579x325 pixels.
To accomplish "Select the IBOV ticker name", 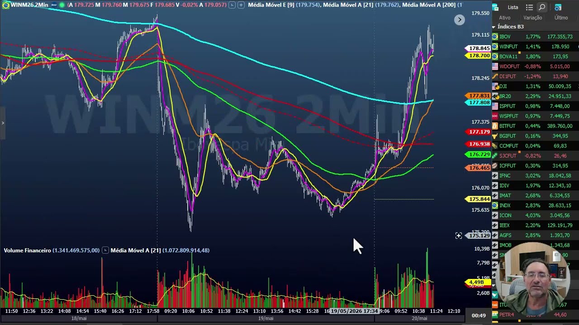I will point(505,37).
